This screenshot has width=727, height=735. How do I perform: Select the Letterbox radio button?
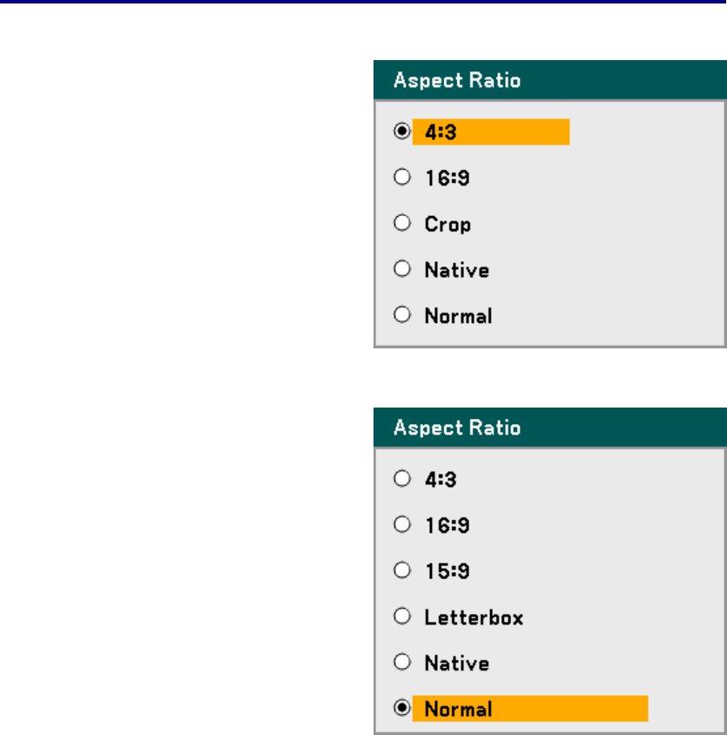point(401,617)
